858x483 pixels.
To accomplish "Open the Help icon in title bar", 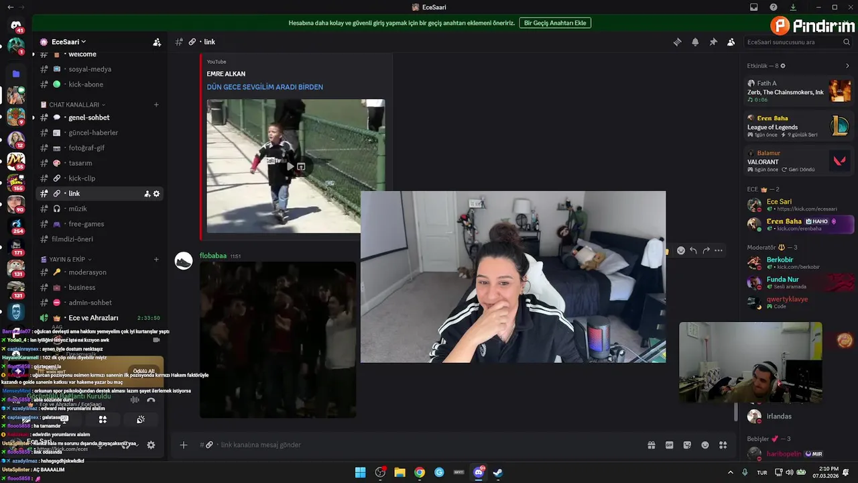I will point(774,7).
